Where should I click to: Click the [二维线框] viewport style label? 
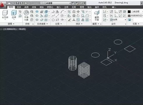[21, 29]
